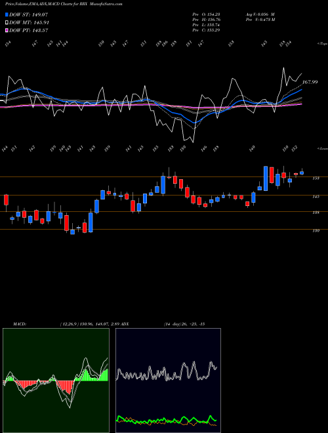Click the 'Pre L: 133.74' value
The image size is (328, 433).
click(x=206, y=25)
